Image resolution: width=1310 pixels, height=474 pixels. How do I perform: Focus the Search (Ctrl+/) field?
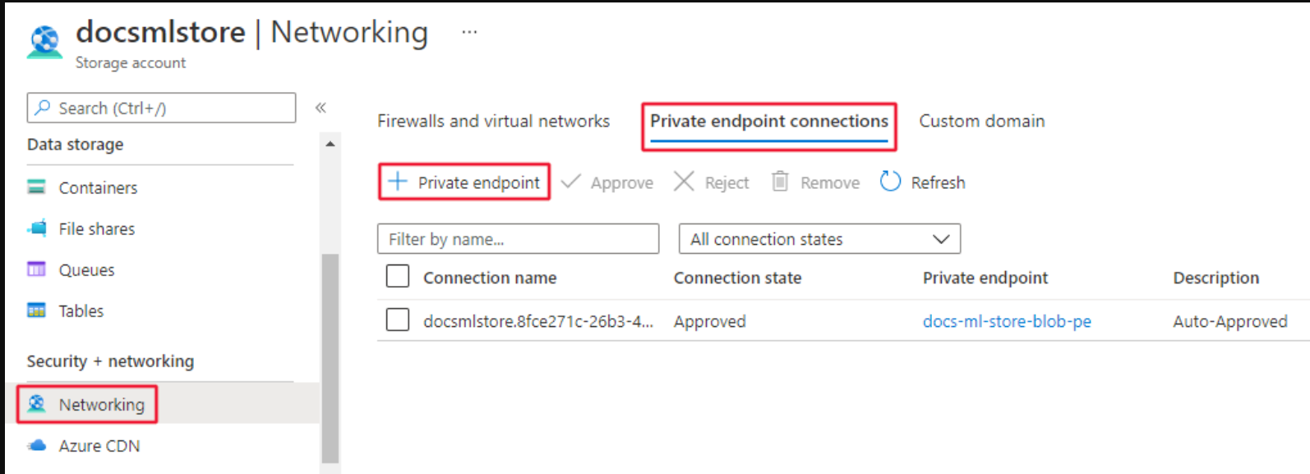point(161,108)
